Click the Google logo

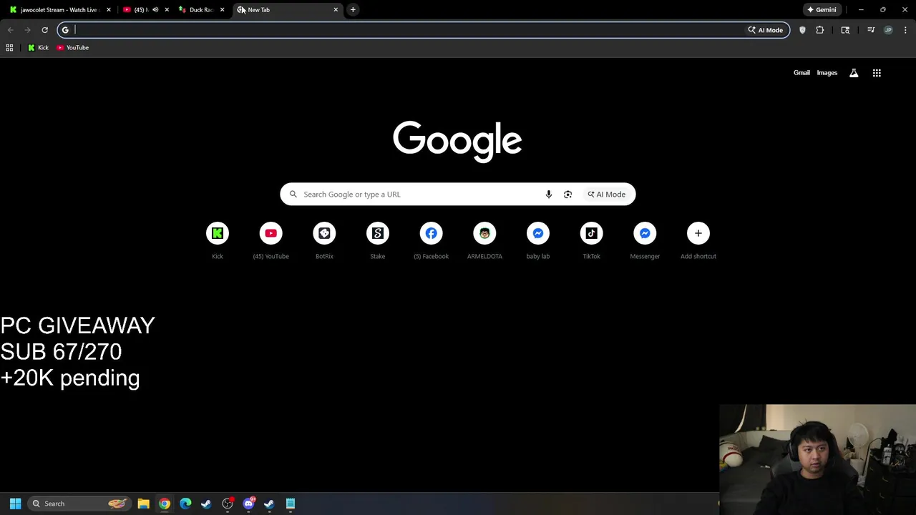point(457,141)
